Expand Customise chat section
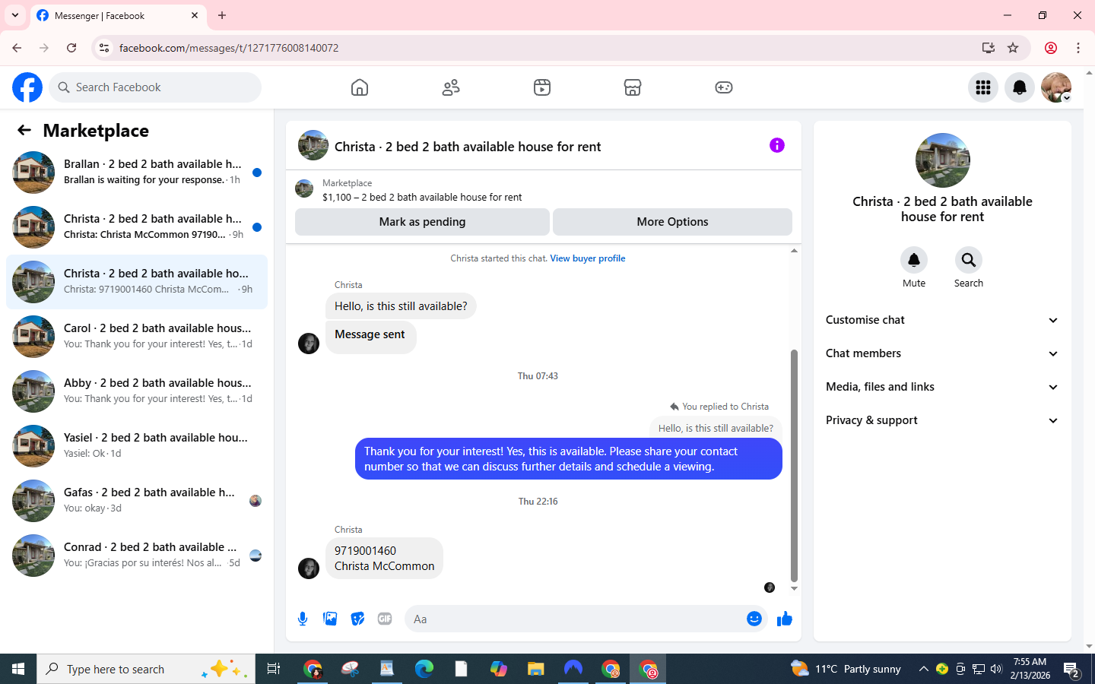The image size is (1095, 684). tap(943, 320)
